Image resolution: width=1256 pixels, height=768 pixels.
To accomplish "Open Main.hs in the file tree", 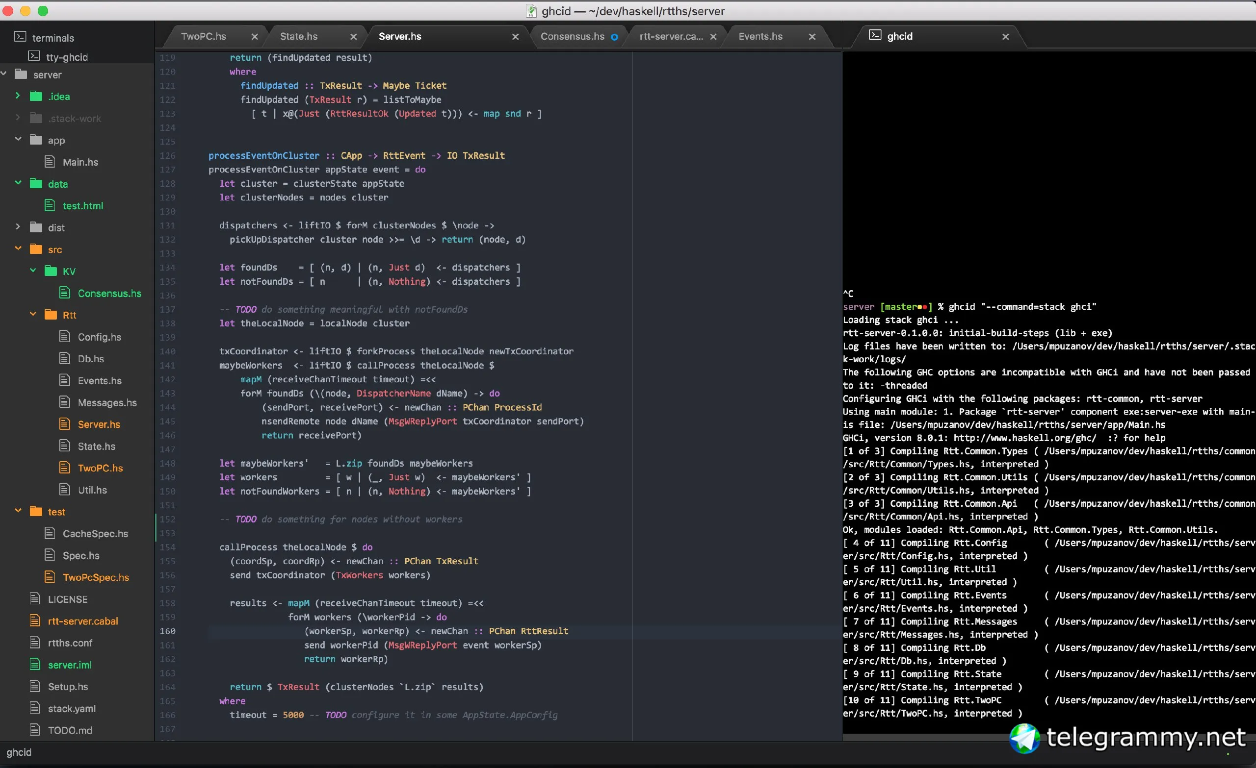I will click(80, 162).
